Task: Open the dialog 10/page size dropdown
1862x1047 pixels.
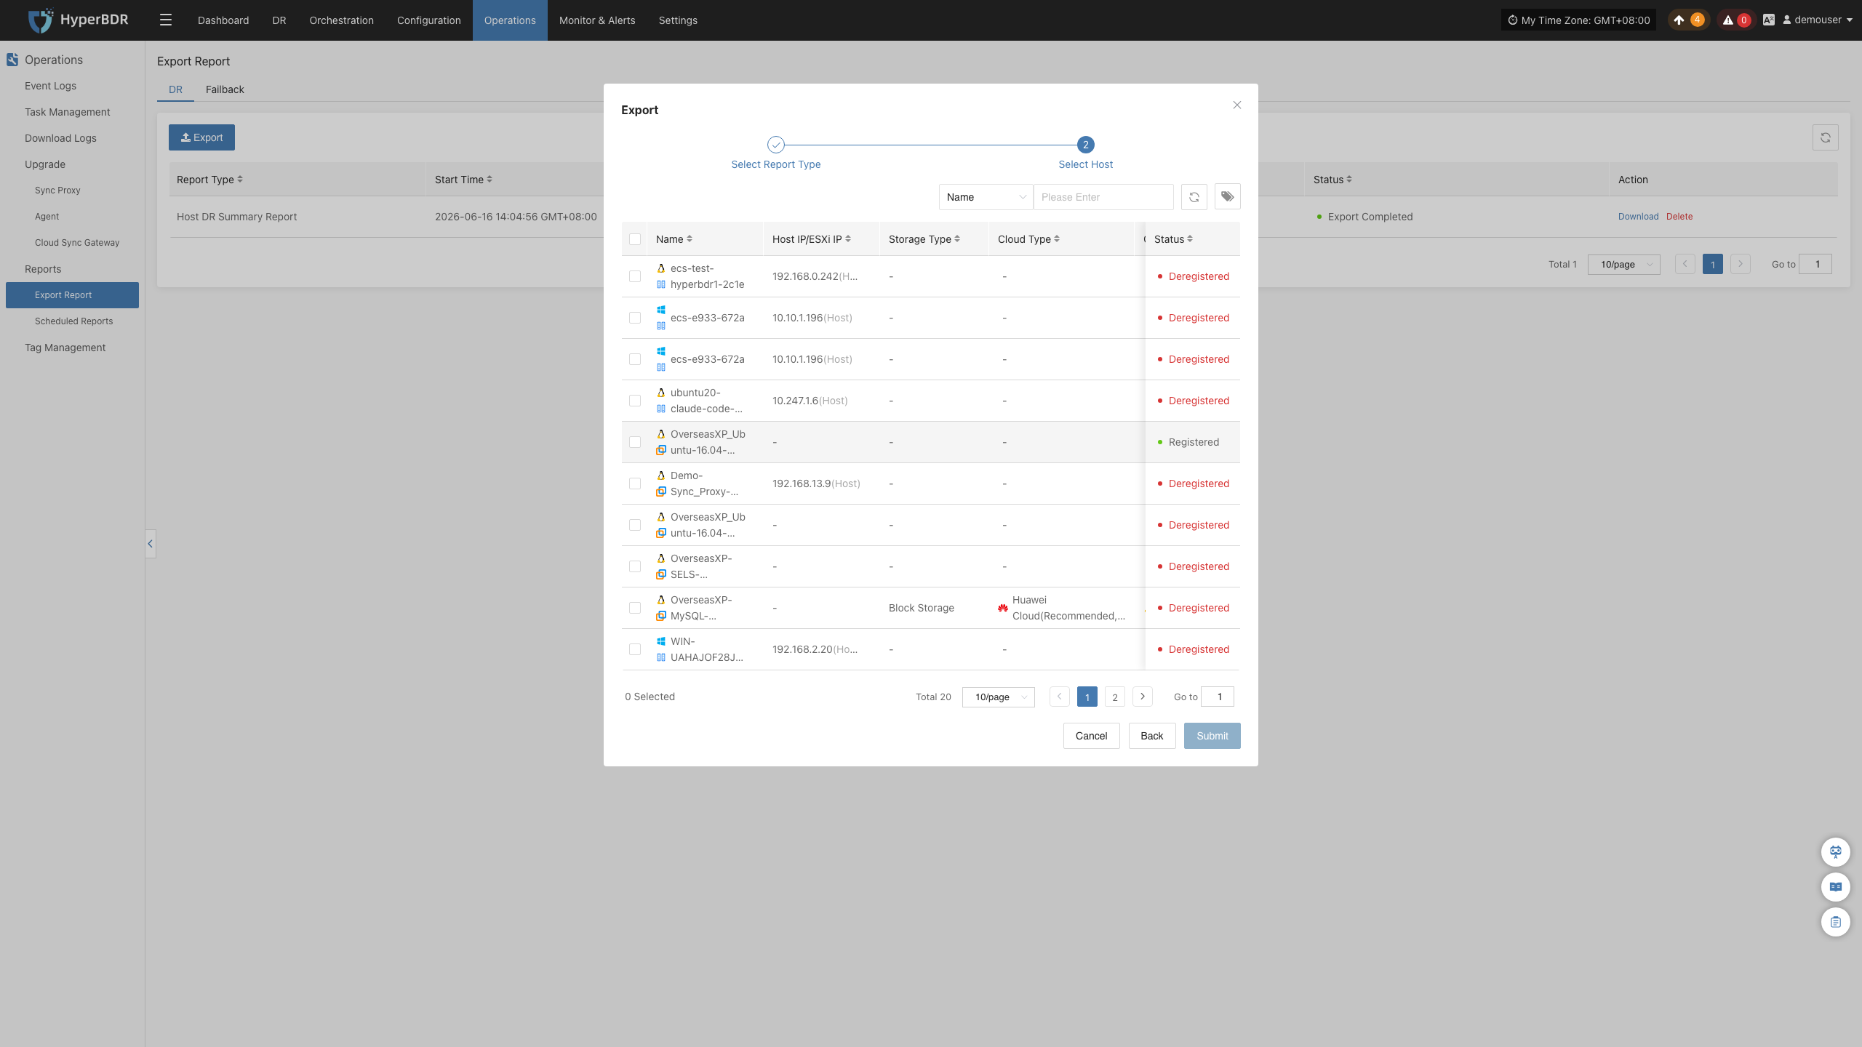Action: [999, 697]
